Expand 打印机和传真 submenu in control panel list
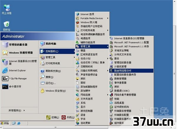 tap(92, 30)
